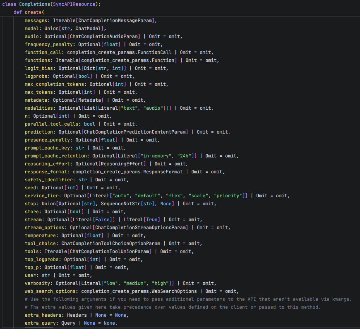The height and width of the screenshot is (329, 360).
Task: Click the "medium" string literal
Action: click(x=135, y=283)
